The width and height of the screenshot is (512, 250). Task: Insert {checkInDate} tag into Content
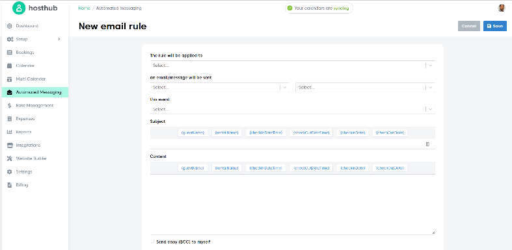(353, 168)
